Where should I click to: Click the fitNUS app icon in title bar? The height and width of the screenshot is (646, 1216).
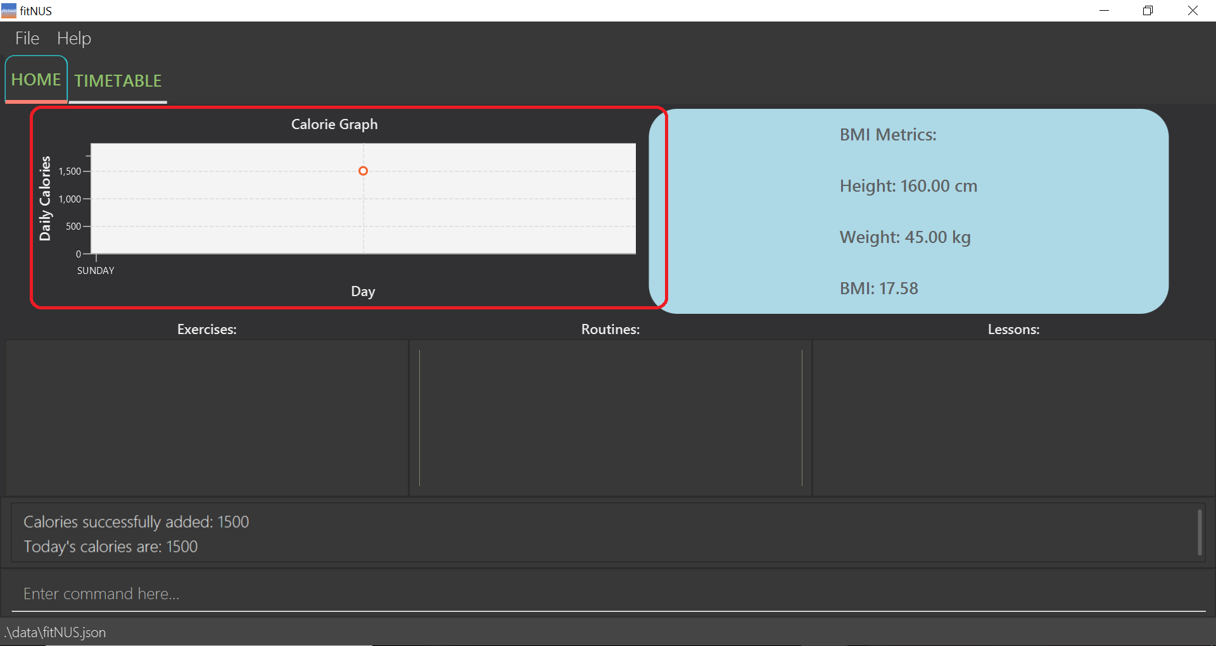9,10
